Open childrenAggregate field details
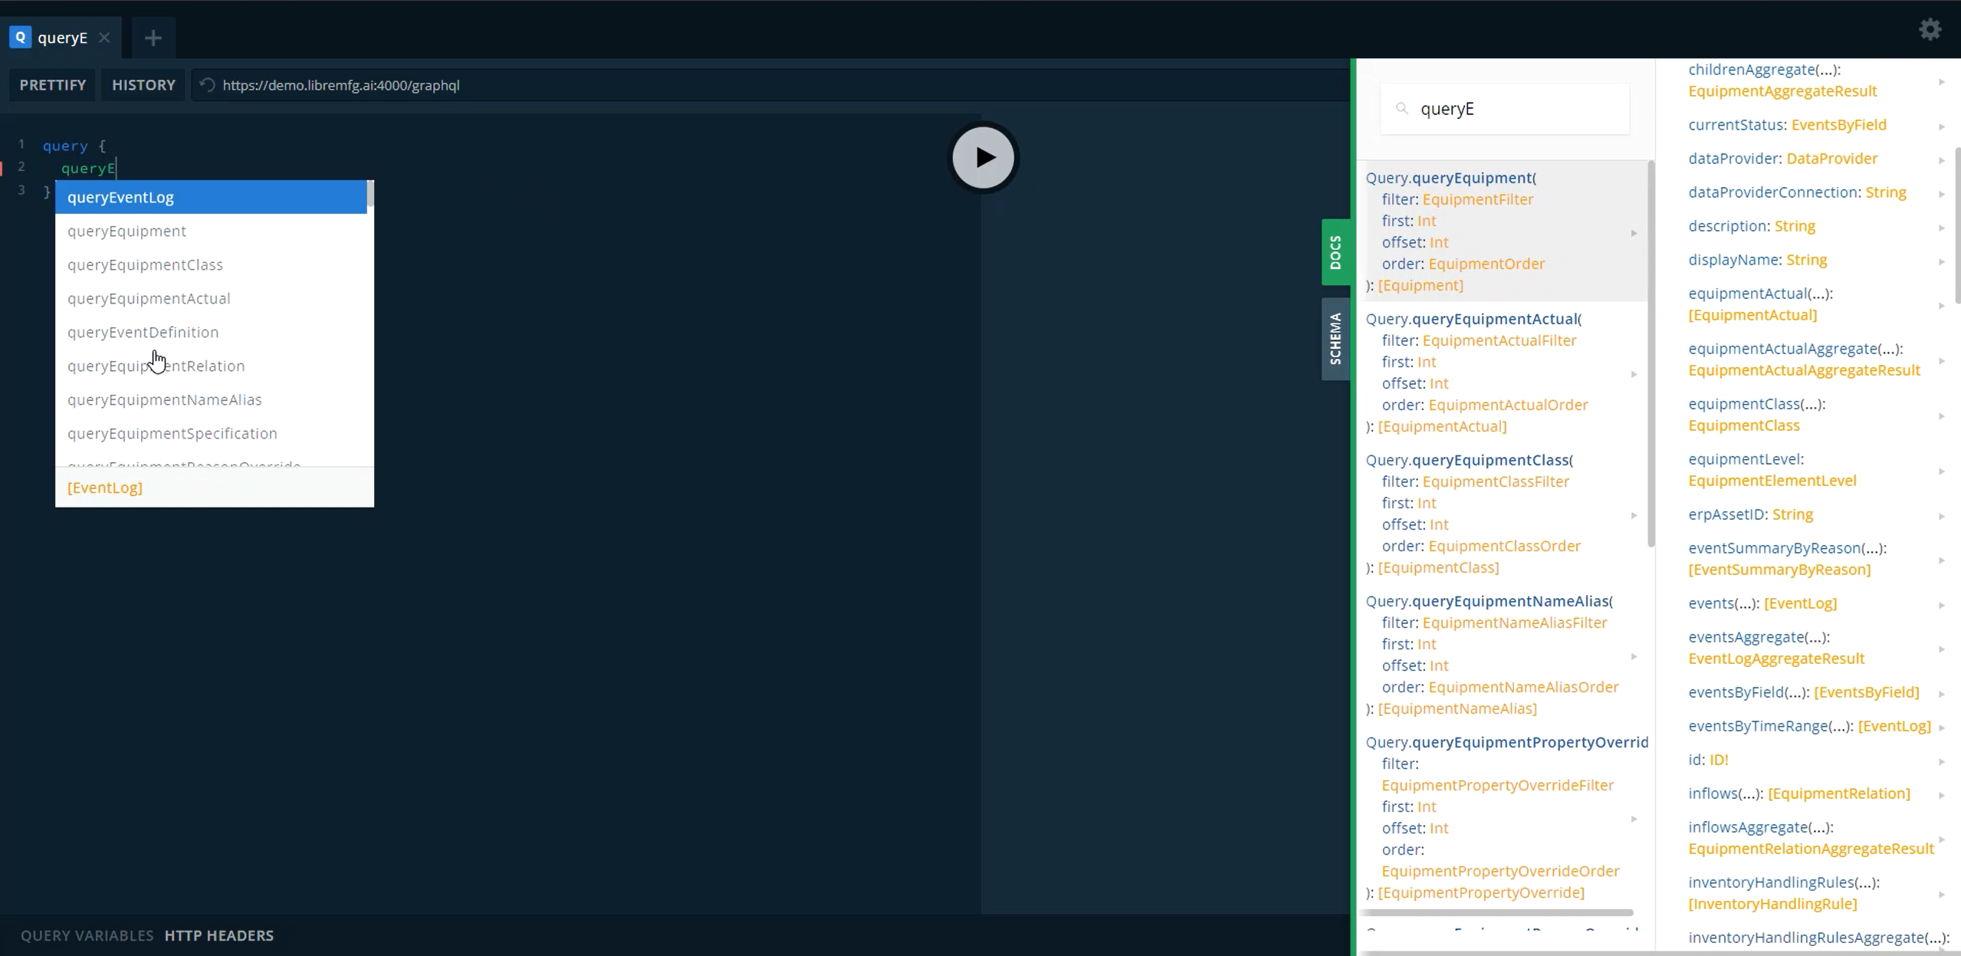 [x=1809, y=80]
